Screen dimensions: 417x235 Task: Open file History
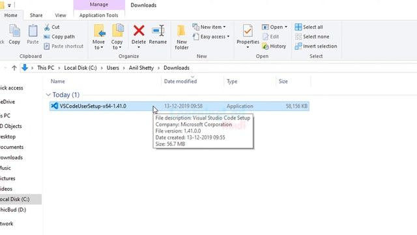pos(274,46)
